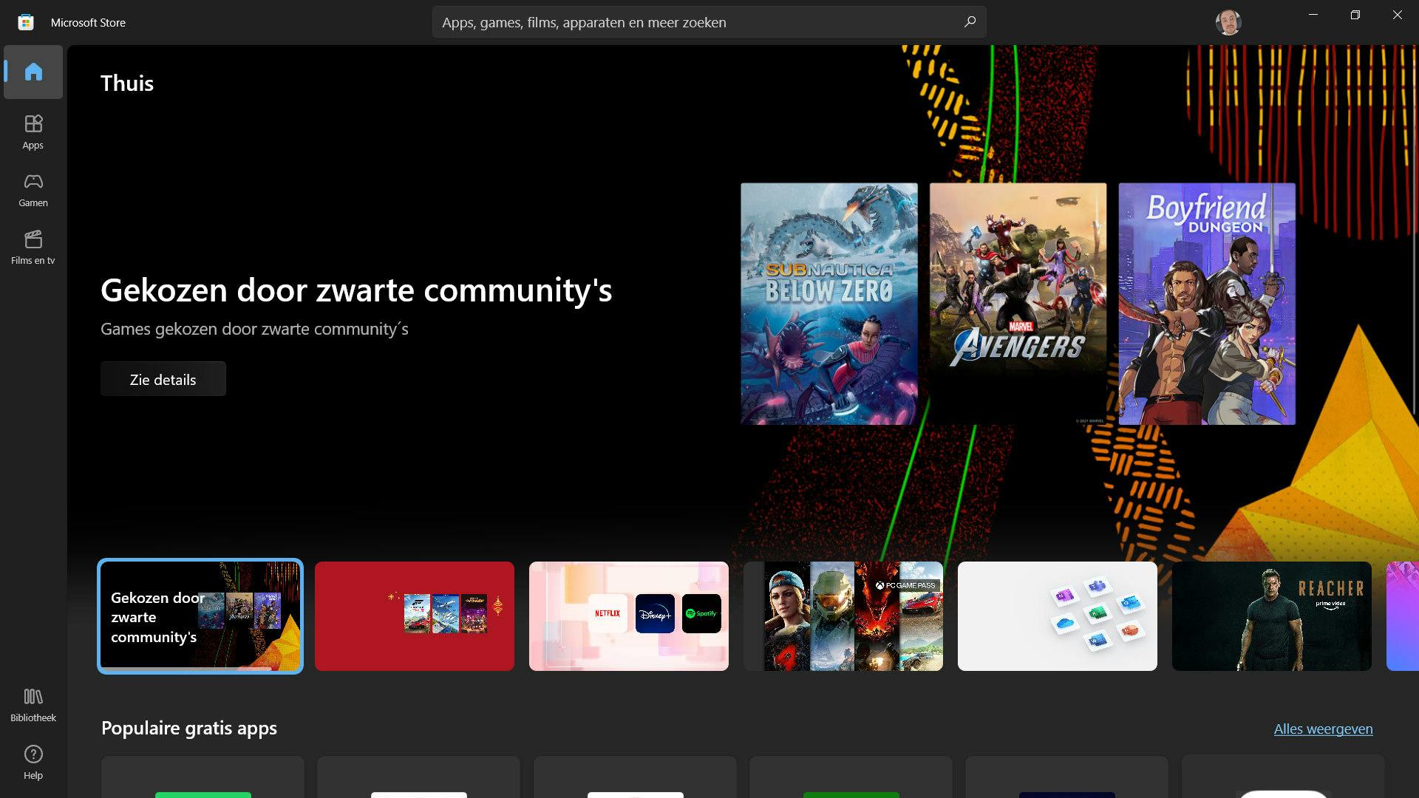Open Films en tv section

[33, 247]
